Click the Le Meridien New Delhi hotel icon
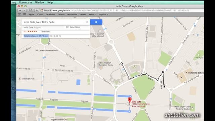 point(37,50)
